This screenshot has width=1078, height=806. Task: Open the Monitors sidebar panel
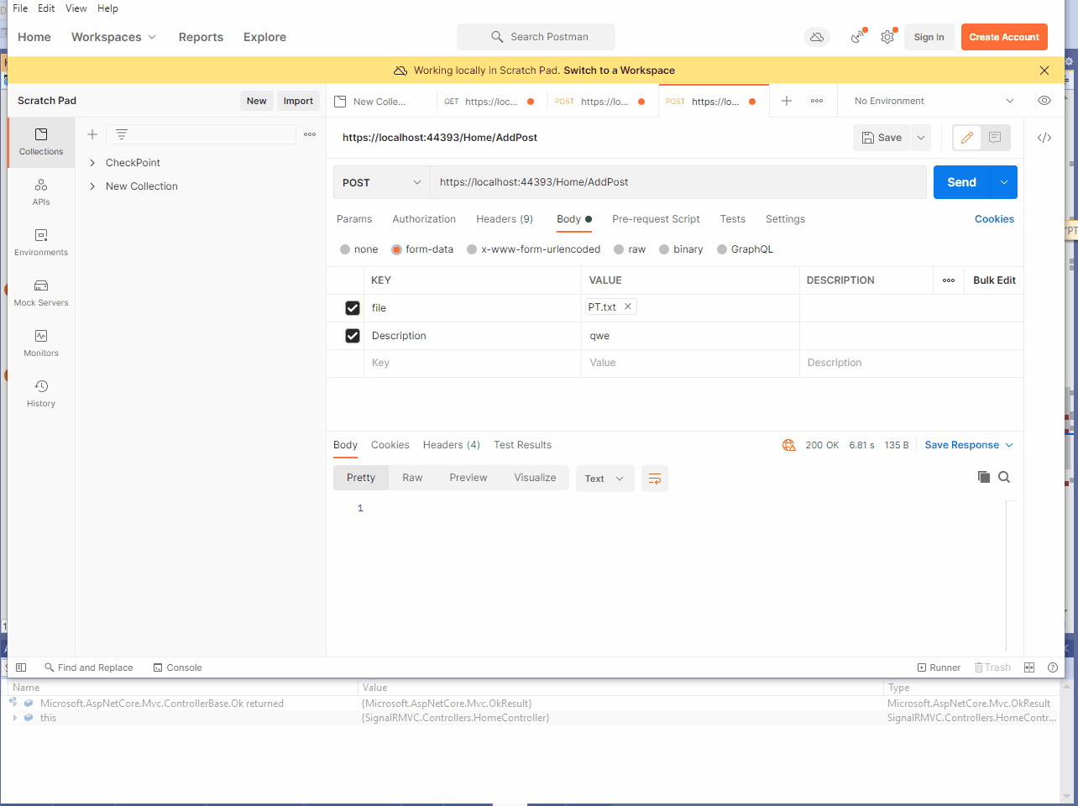(x=41, y=343)
